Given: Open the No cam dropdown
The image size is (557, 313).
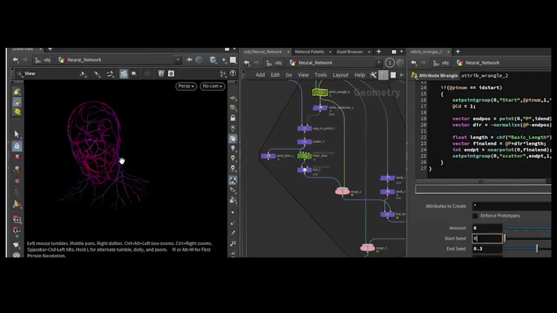Looking at the screenshot, I should point(212,86).
